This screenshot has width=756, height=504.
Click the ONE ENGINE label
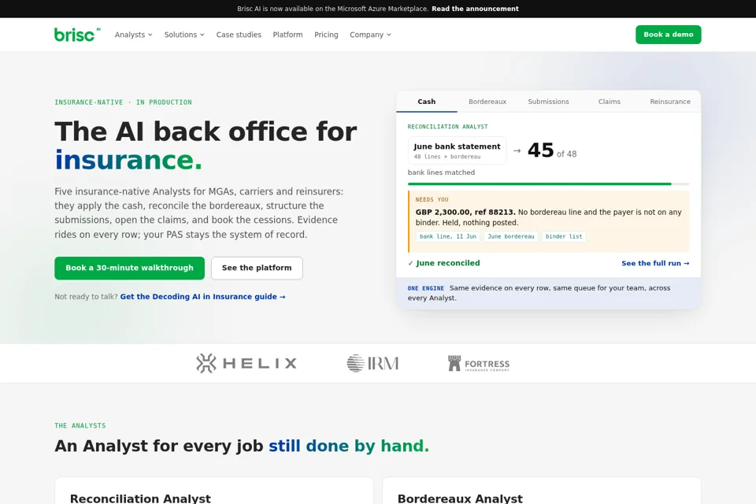pyautogui.click(x=426, y=288)
